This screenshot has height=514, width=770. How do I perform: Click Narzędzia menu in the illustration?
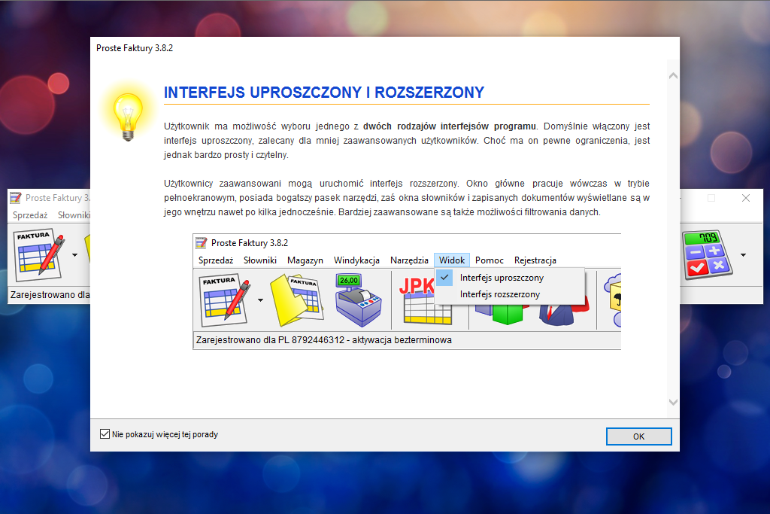(x=409, y=260)
